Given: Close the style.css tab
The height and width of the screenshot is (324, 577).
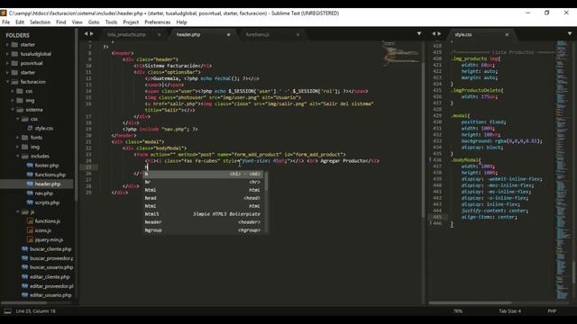Looking at the screenshot, I should point(507,34).
